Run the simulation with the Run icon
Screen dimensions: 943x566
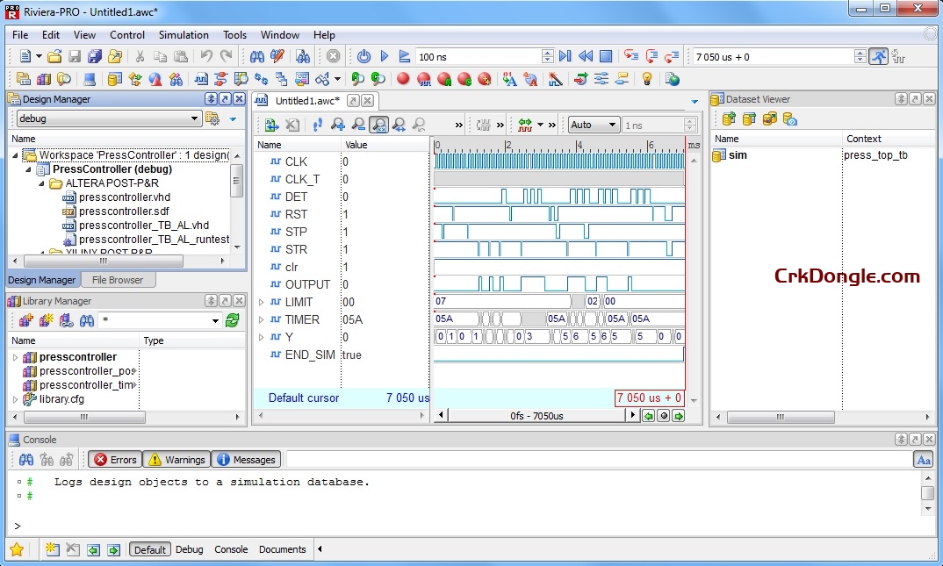click(x=384, y=54)
